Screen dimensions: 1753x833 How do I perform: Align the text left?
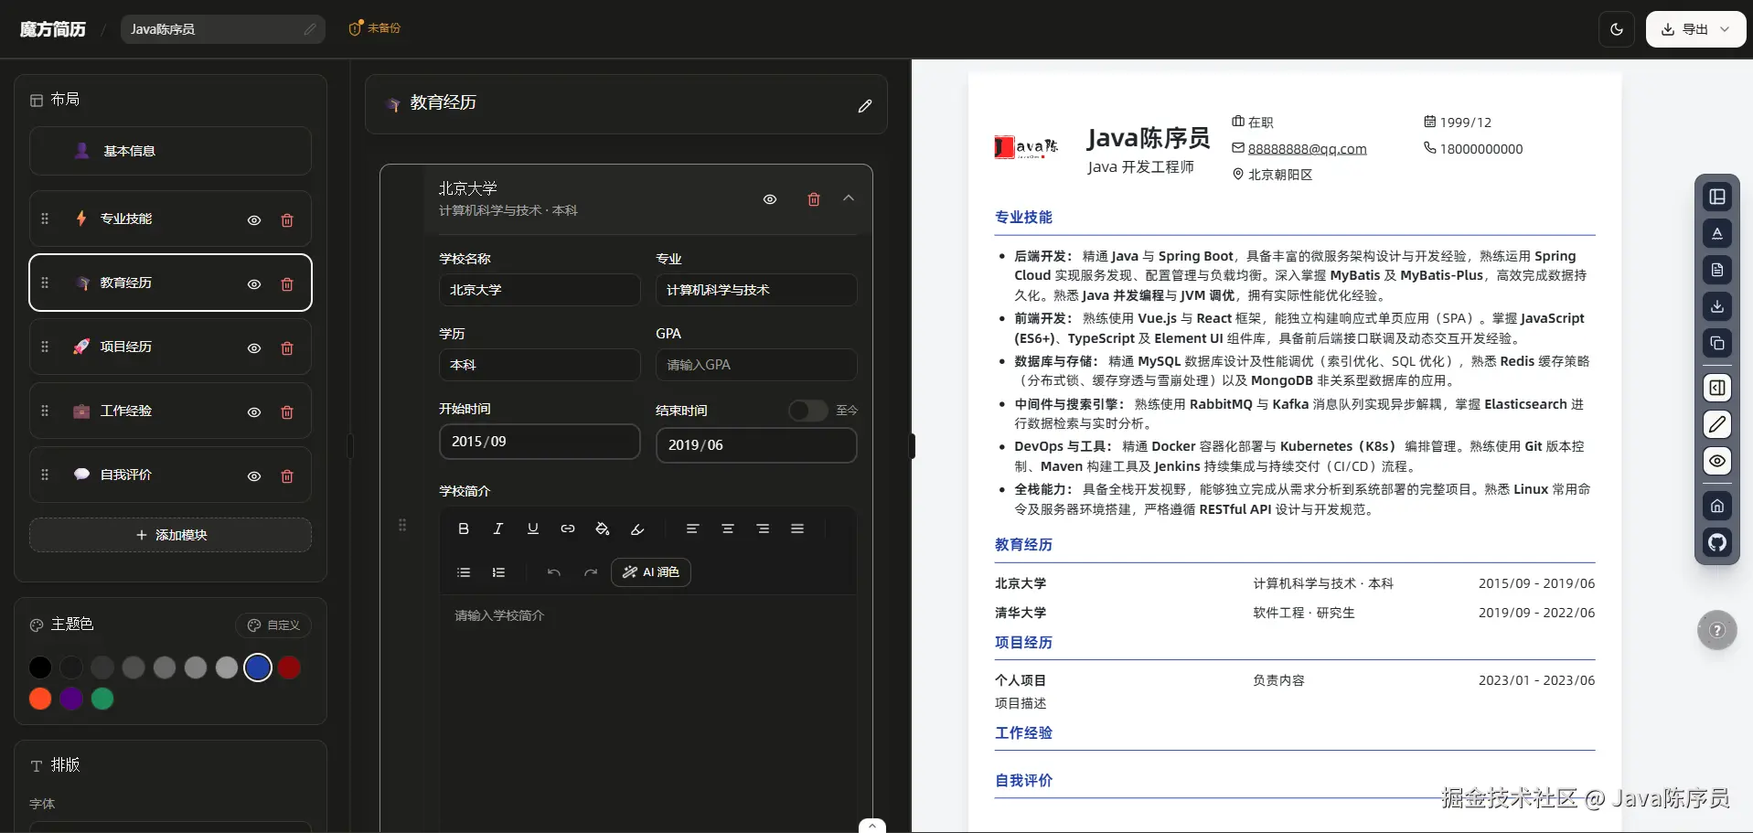[693, 529]
